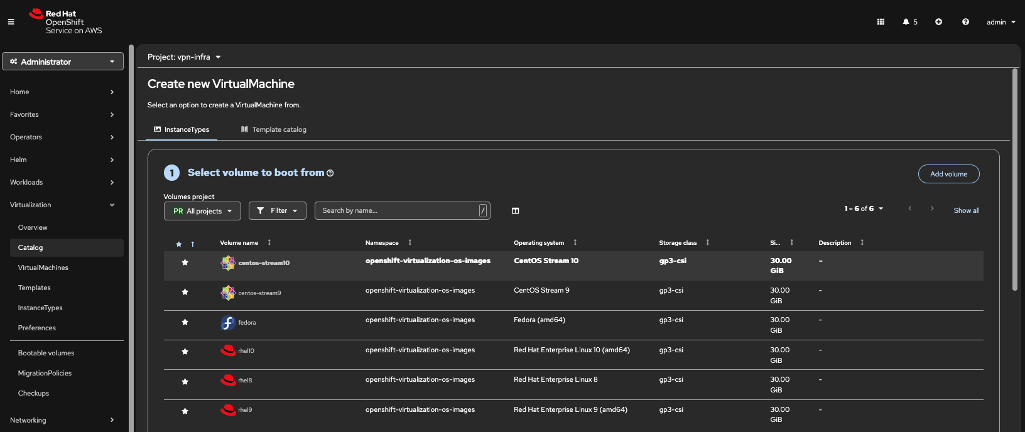This screenshot has width=1025, height=432.
Task: Toggle favorite star for fedora row
Action: [x=185, y=322]
